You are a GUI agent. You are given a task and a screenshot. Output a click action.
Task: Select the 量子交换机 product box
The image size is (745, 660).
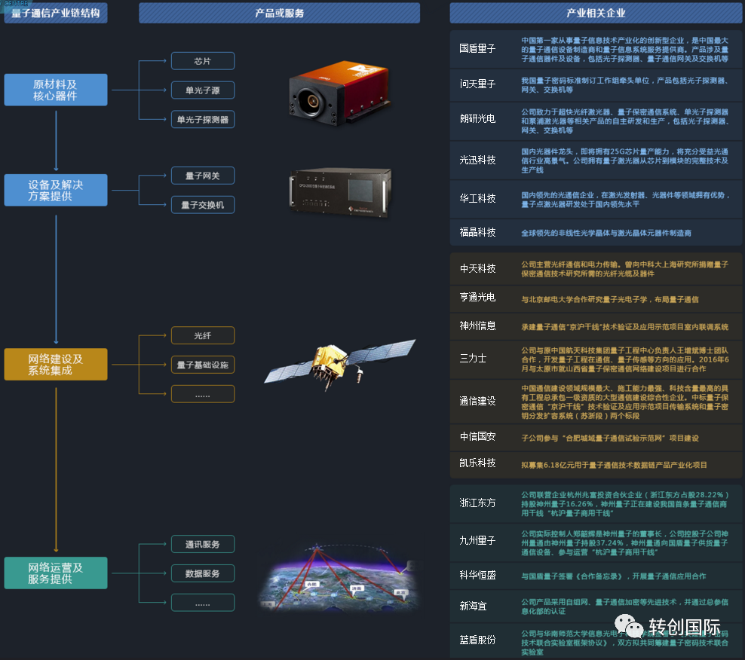[203, 205]
